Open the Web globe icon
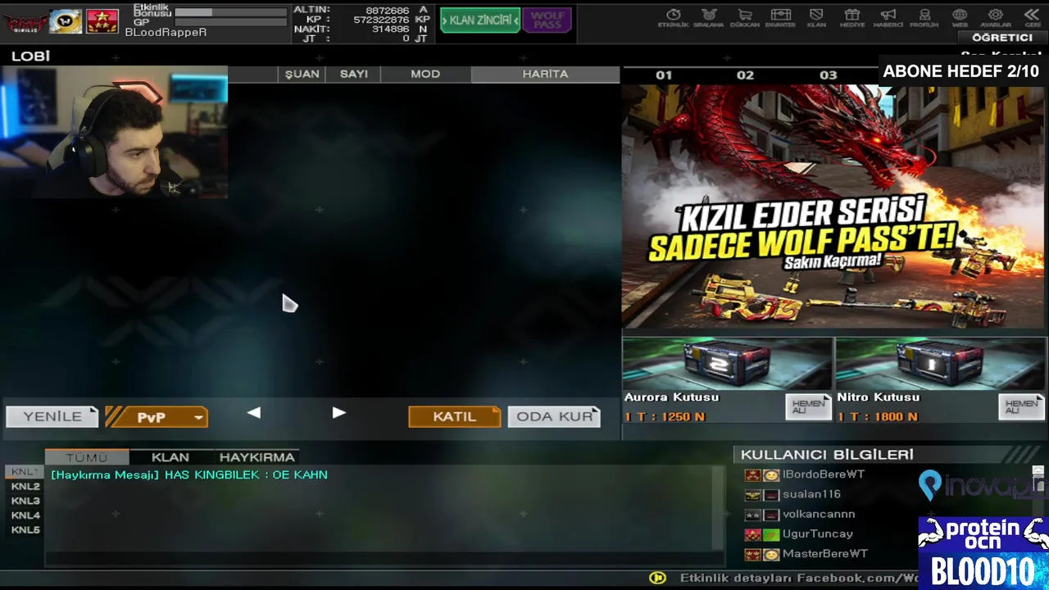The width and height of the screenshot is (1049, 590). point(960,17)
